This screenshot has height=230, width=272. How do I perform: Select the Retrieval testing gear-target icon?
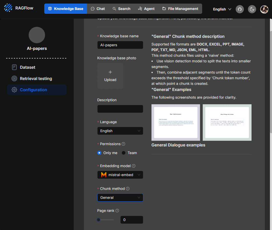click(14, 78)
